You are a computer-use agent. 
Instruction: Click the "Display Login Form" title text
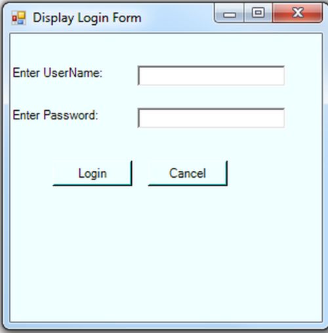[x=87, y=18]
